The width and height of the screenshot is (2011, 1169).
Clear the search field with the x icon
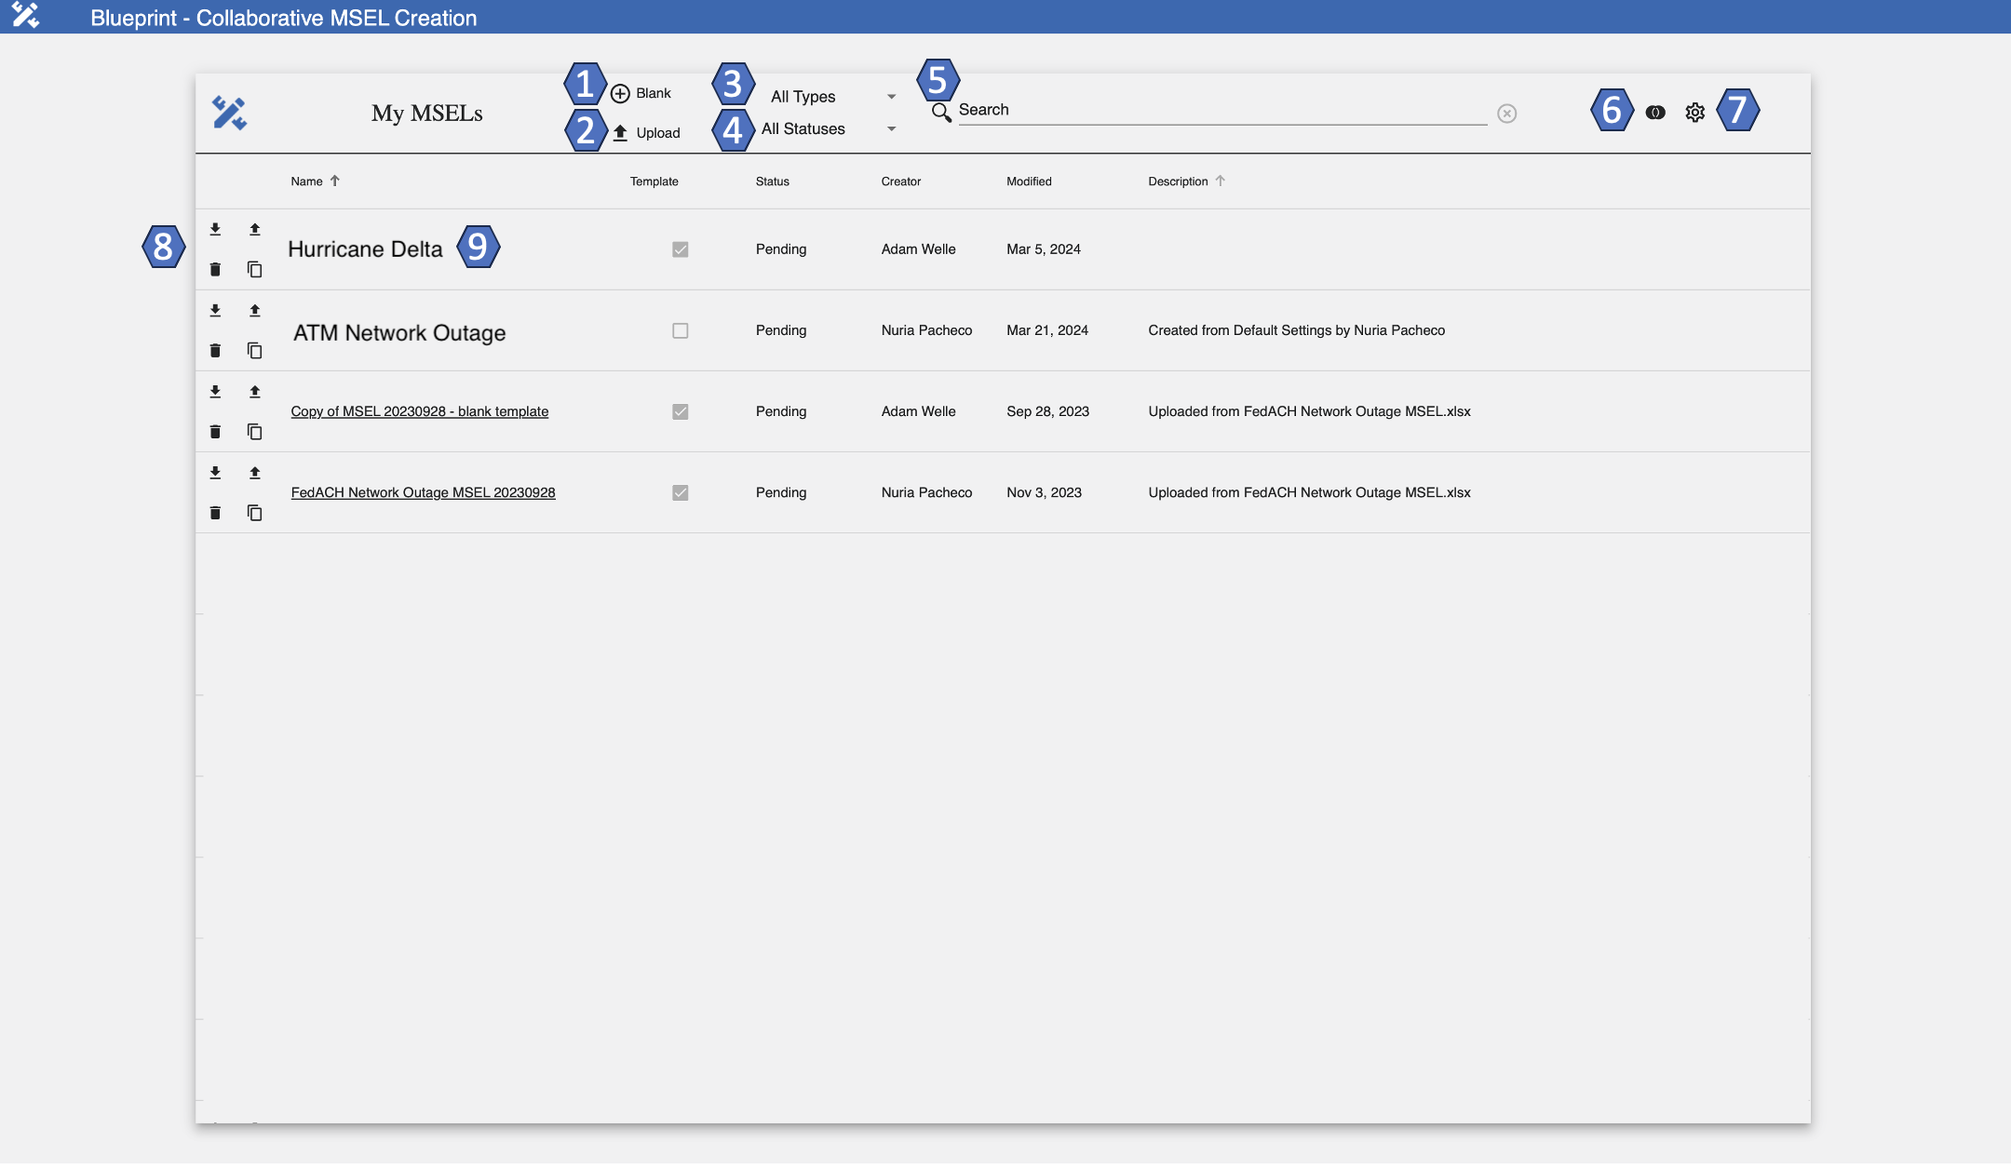[x=1506, y=112]
